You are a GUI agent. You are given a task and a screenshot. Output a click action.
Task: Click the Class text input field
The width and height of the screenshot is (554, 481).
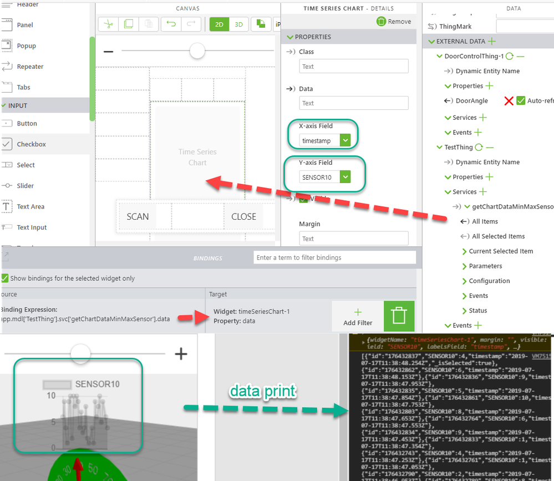tap(354, 67)
